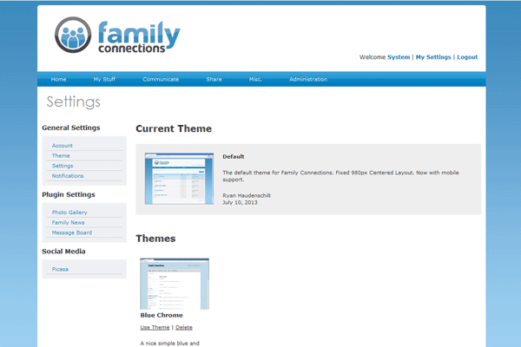Go to Notifications settings
This screenshot has width=521, height=347.
[x=68, y=176]
